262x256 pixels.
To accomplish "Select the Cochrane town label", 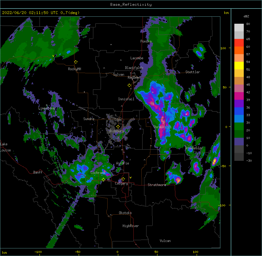I will (98, 173).
